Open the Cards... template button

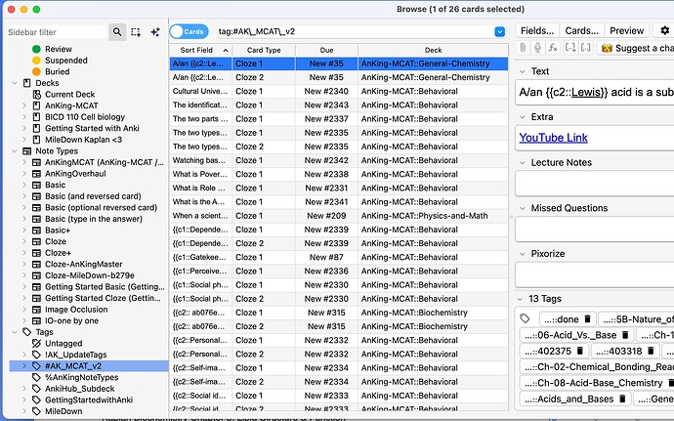point(581,30)
